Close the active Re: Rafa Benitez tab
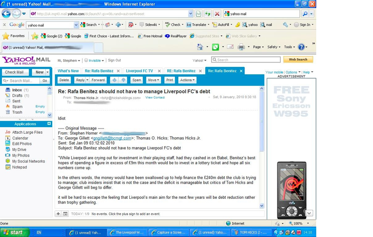The image size is (373, 237). [241, 71]
